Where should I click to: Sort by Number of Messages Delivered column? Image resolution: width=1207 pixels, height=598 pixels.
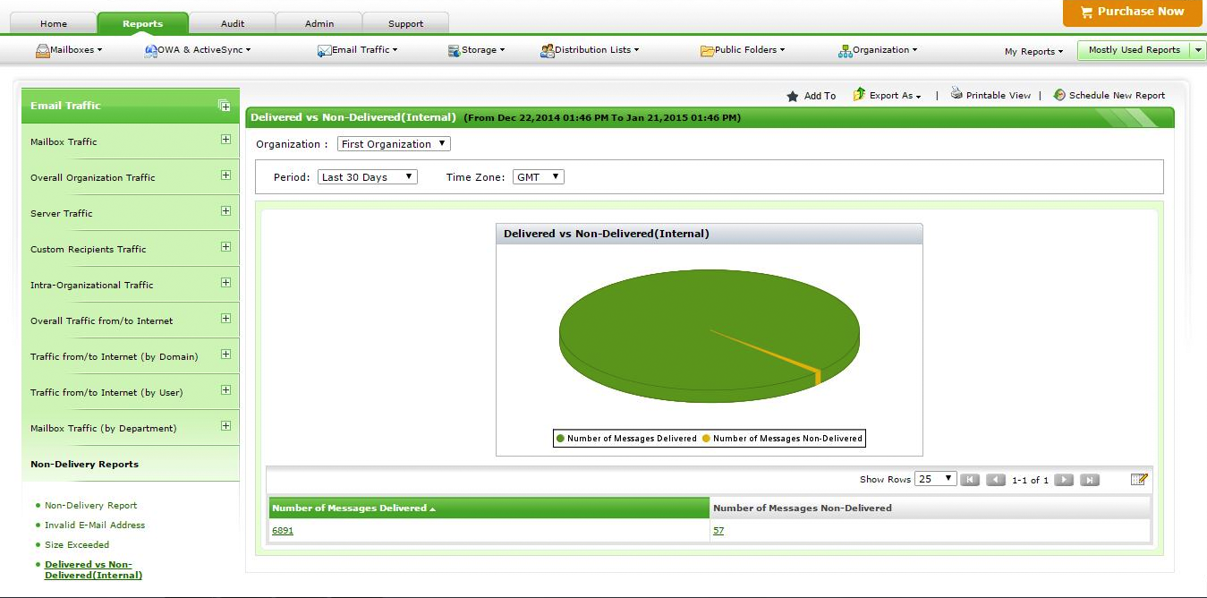tap(349, 508)
